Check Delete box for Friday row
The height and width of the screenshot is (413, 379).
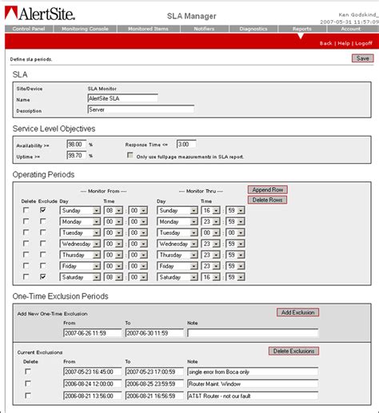26,266
